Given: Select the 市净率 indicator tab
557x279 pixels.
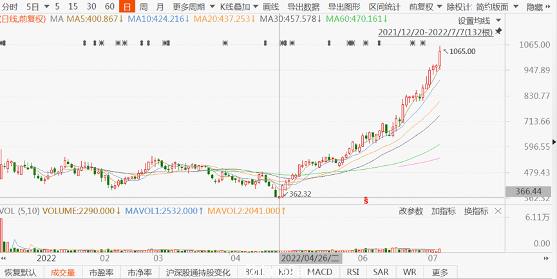Looking at the screenshot, I should (140, 273).
